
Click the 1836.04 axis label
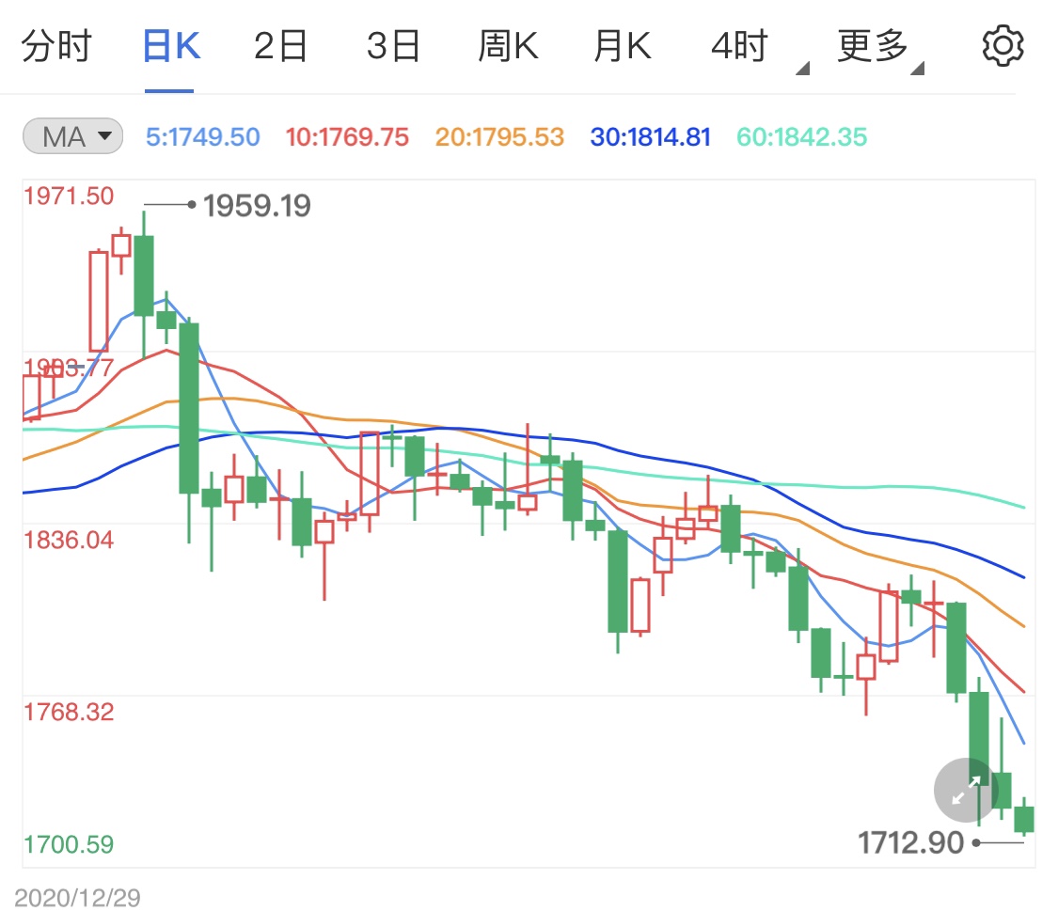[x=69, y=541]
